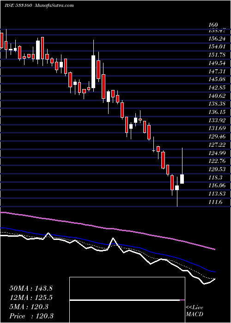Click the 145.08 price axis label
The height and width of the screenshot is (323, 231).
(217, 79)
